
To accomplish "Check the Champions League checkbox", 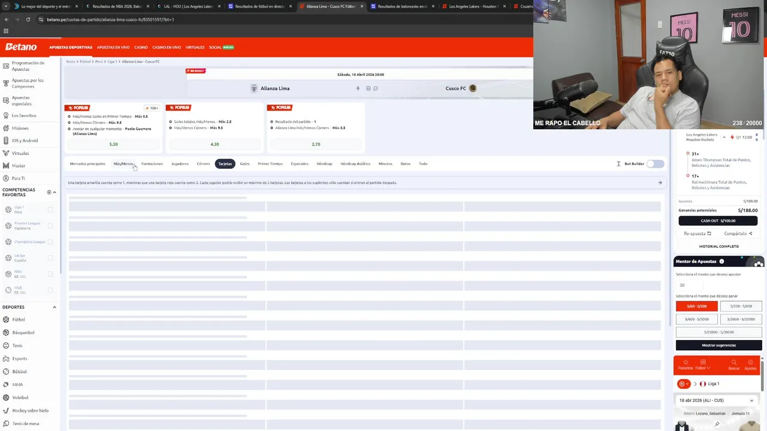I will tap(50, 242).
